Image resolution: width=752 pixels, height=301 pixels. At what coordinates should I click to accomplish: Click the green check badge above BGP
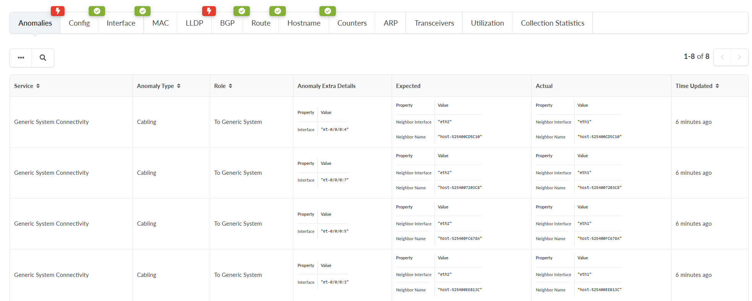(x=242, y=11)
